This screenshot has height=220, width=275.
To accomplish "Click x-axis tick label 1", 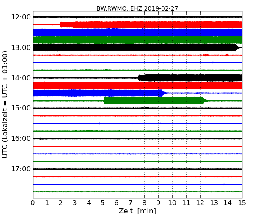I will [x=47, y=203].
